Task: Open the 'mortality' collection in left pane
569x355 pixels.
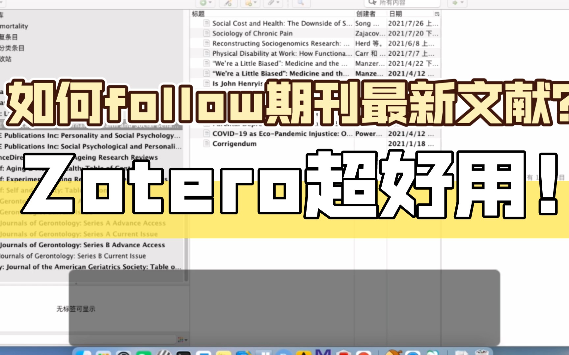Action: pos(14,26)
